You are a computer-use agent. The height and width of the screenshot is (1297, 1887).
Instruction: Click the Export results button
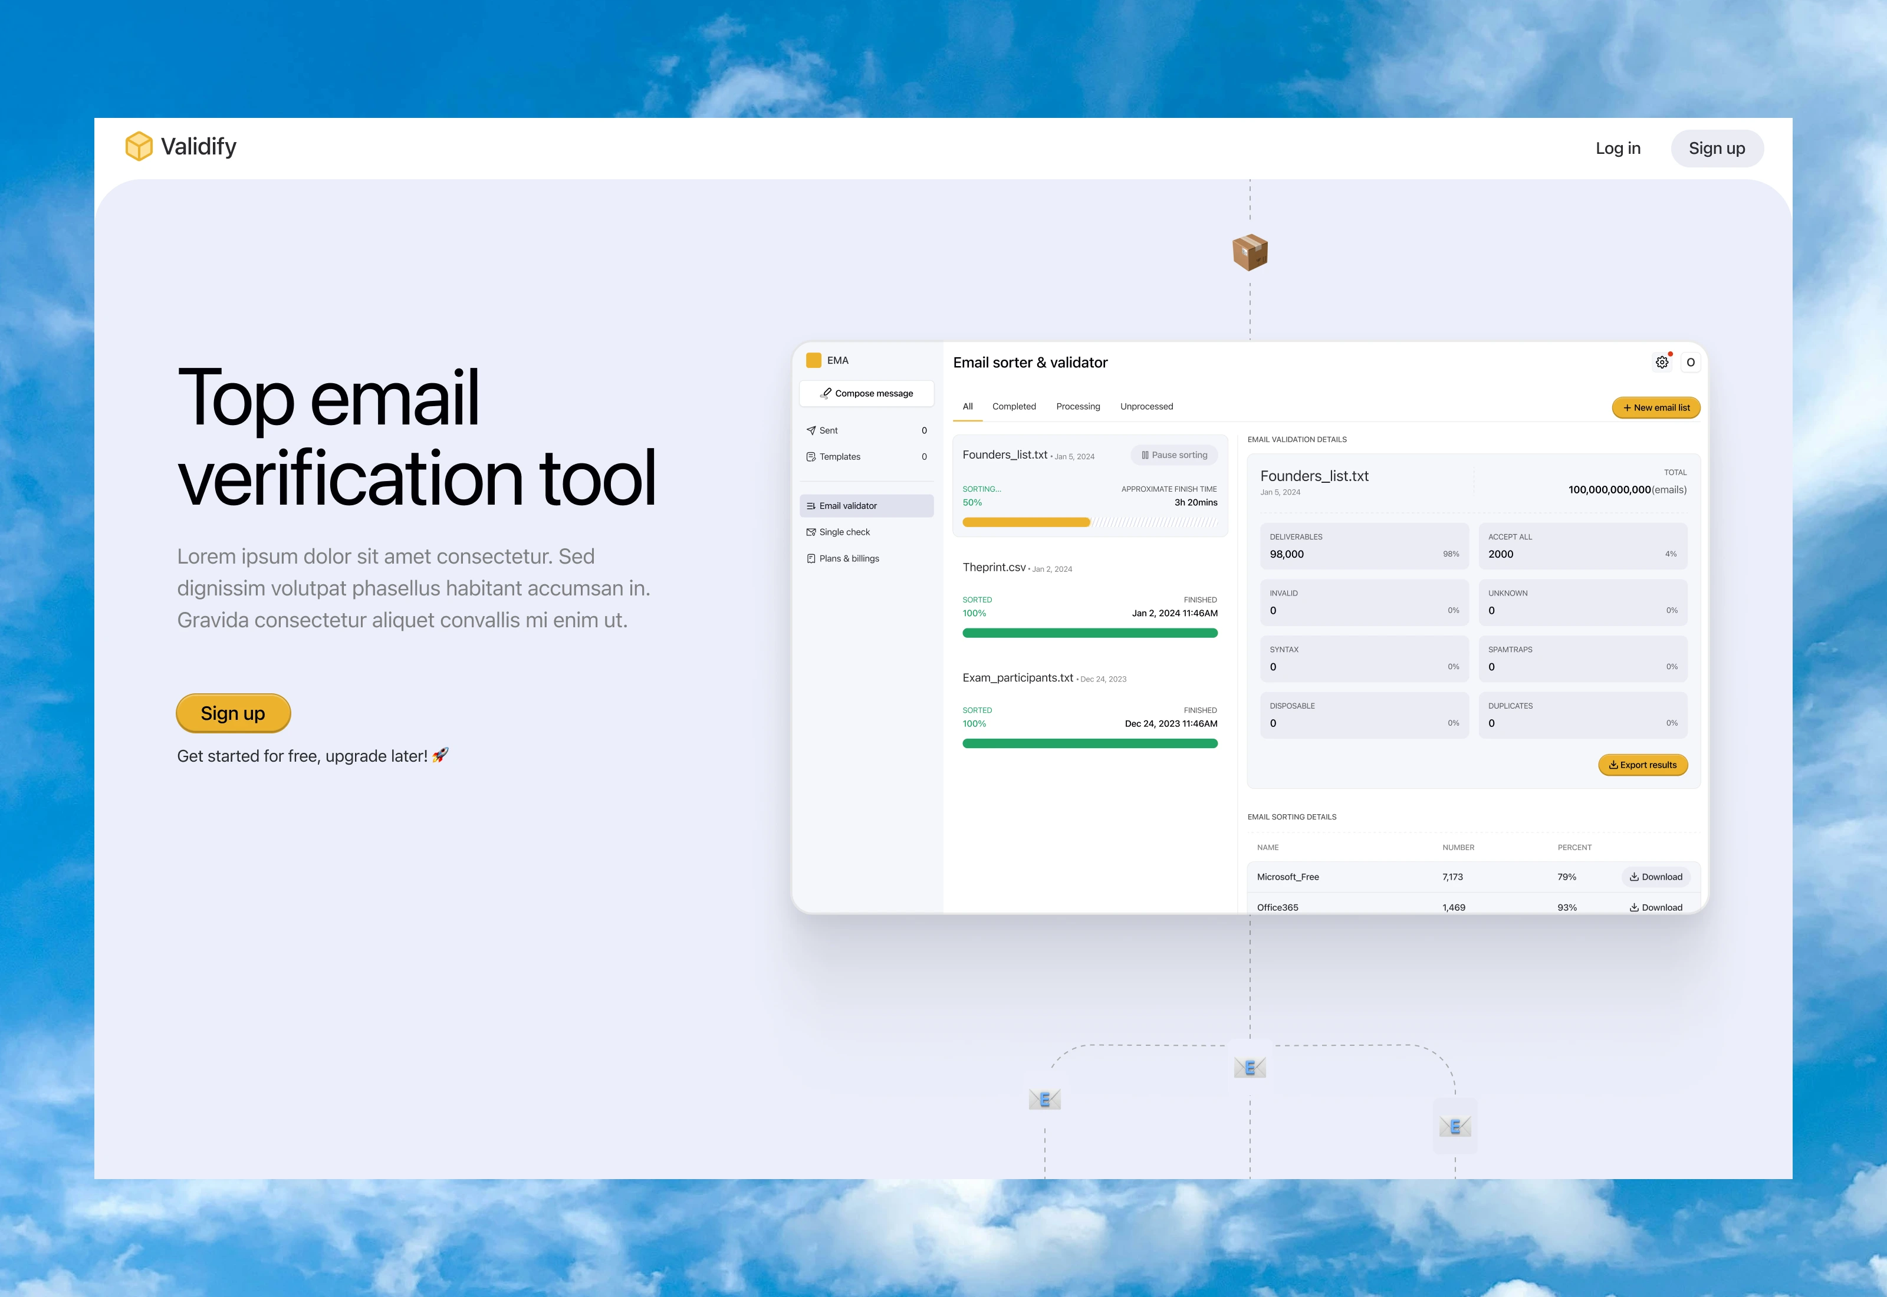[x=1642, y=765]
